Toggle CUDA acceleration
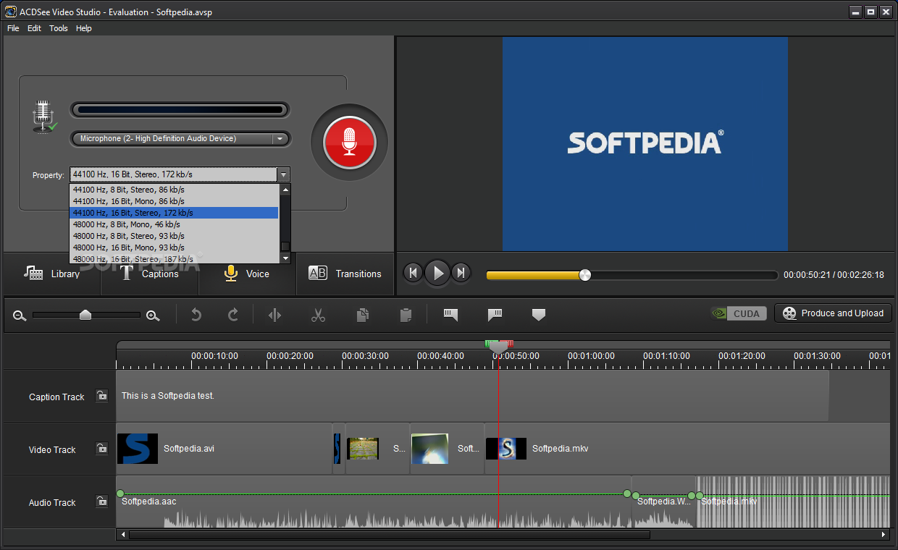The image size is (898, 550). click(739, 313)
